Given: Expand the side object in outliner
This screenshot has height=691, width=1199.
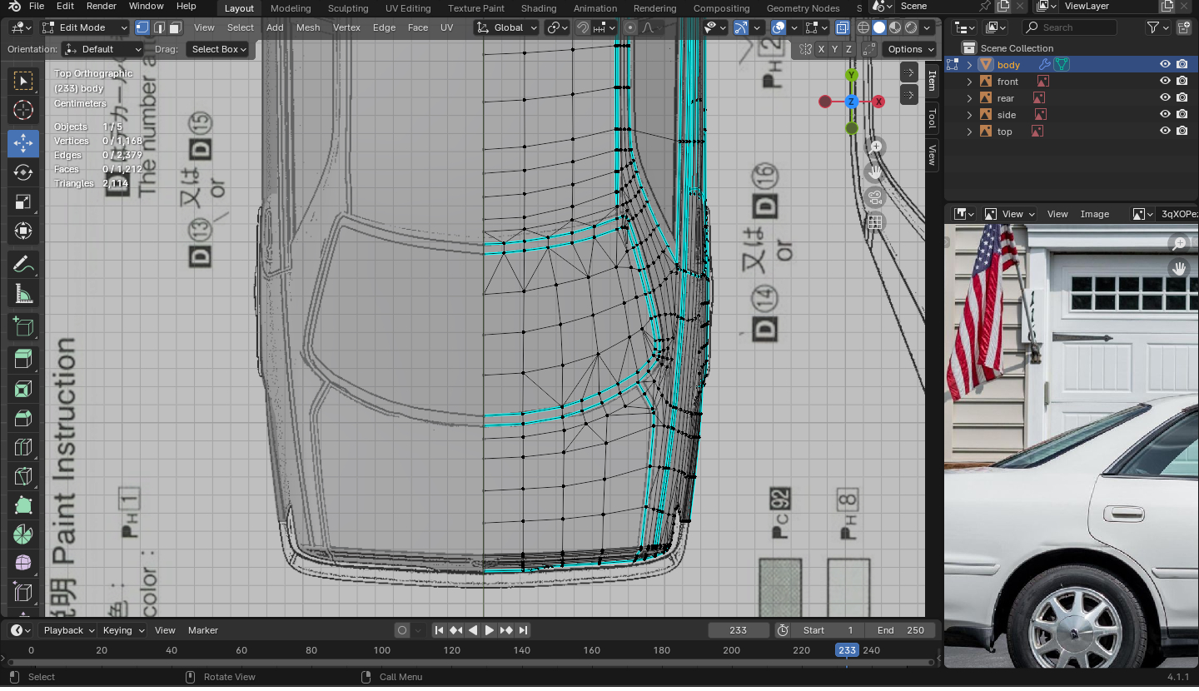Looking at the screenshot, I should [969, 115].
